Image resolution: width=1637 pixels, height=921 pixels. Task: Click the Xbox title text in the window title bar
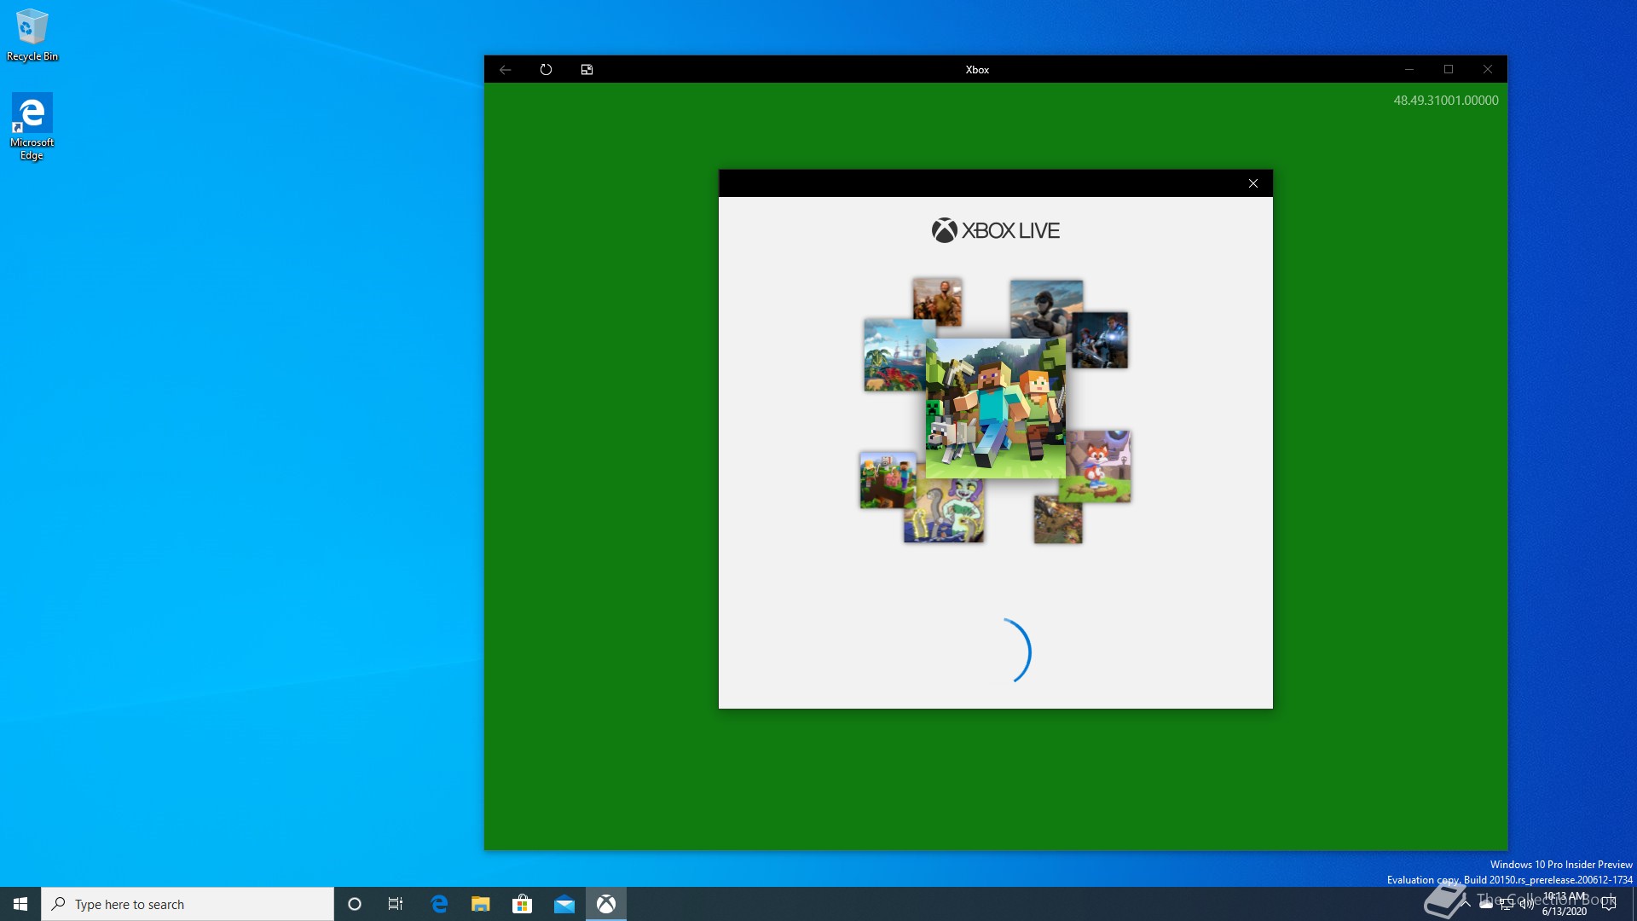click(977, 70)
